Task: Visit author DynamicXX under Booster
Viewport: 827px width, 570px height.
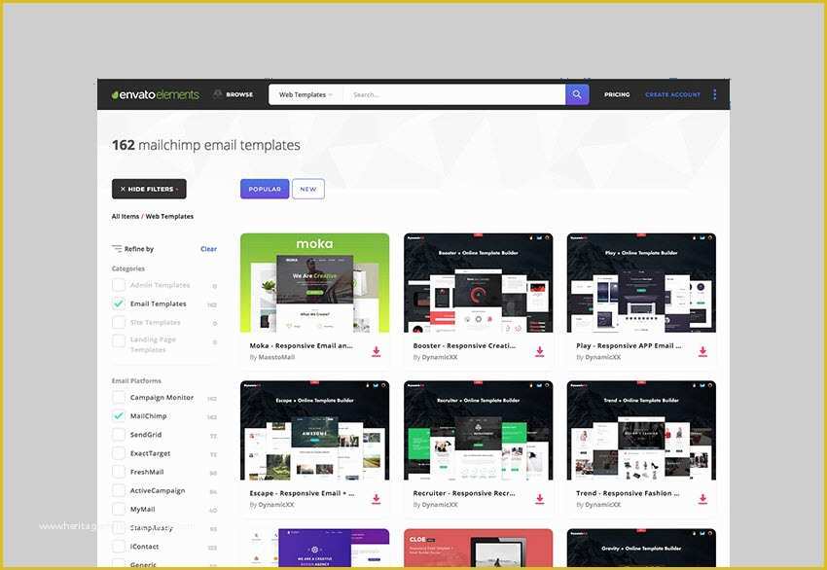Action: (x=440, y=358)
